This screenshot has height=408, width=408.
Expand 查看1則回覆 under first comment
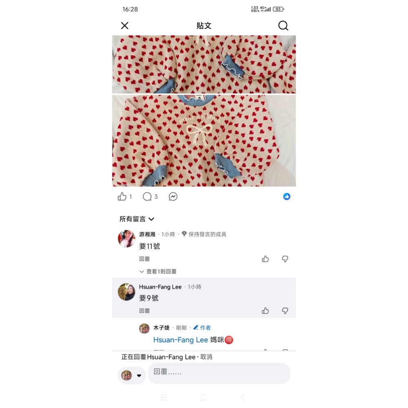click(158, 271)
